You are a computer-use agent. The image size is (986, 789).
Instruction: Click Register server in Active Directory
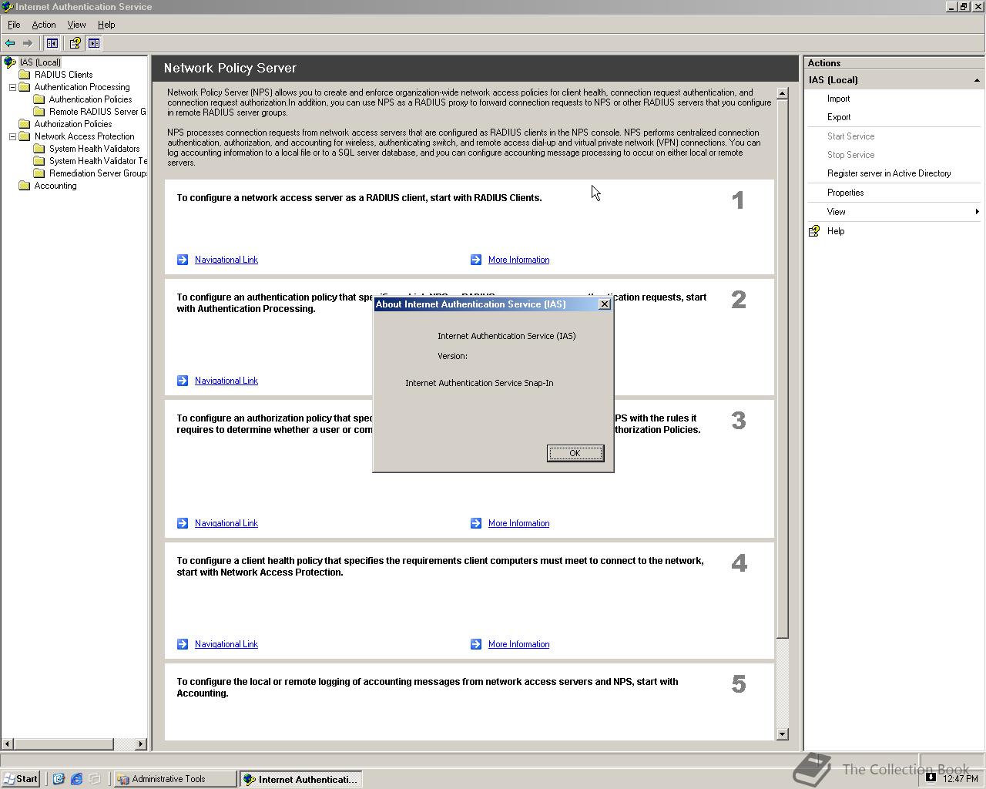889,173
